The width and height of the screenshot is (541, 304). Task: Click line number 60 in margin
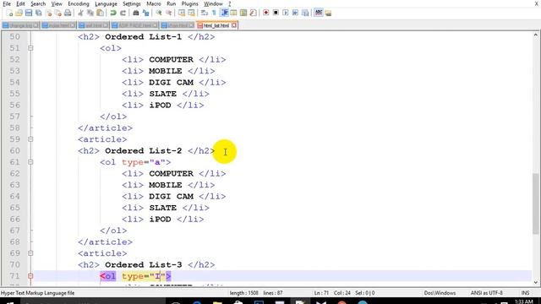pos(15,150)
